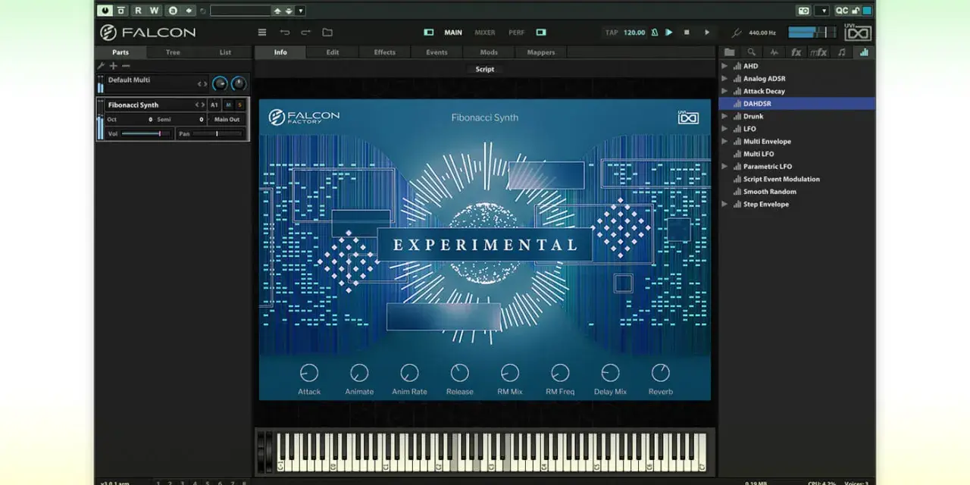Expand the Analog ADSR entry

coord(724,79)
